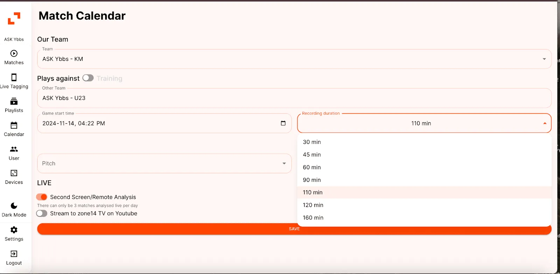Click the zone14 logo icon
The image size is (560, 274).
(x=14, y=19)
